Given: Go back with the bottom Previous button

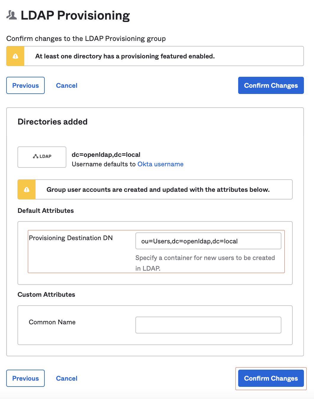Looking at the screenshot, I should [25, 378].
